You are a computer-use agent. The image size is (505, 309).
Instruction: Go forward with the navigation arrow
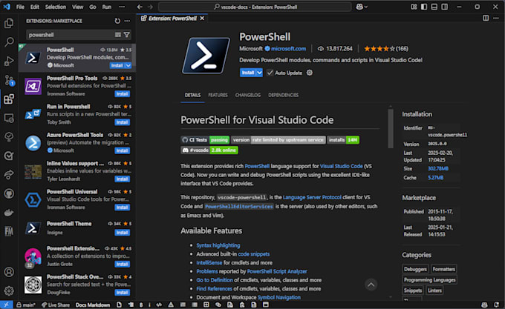point(150,7)
